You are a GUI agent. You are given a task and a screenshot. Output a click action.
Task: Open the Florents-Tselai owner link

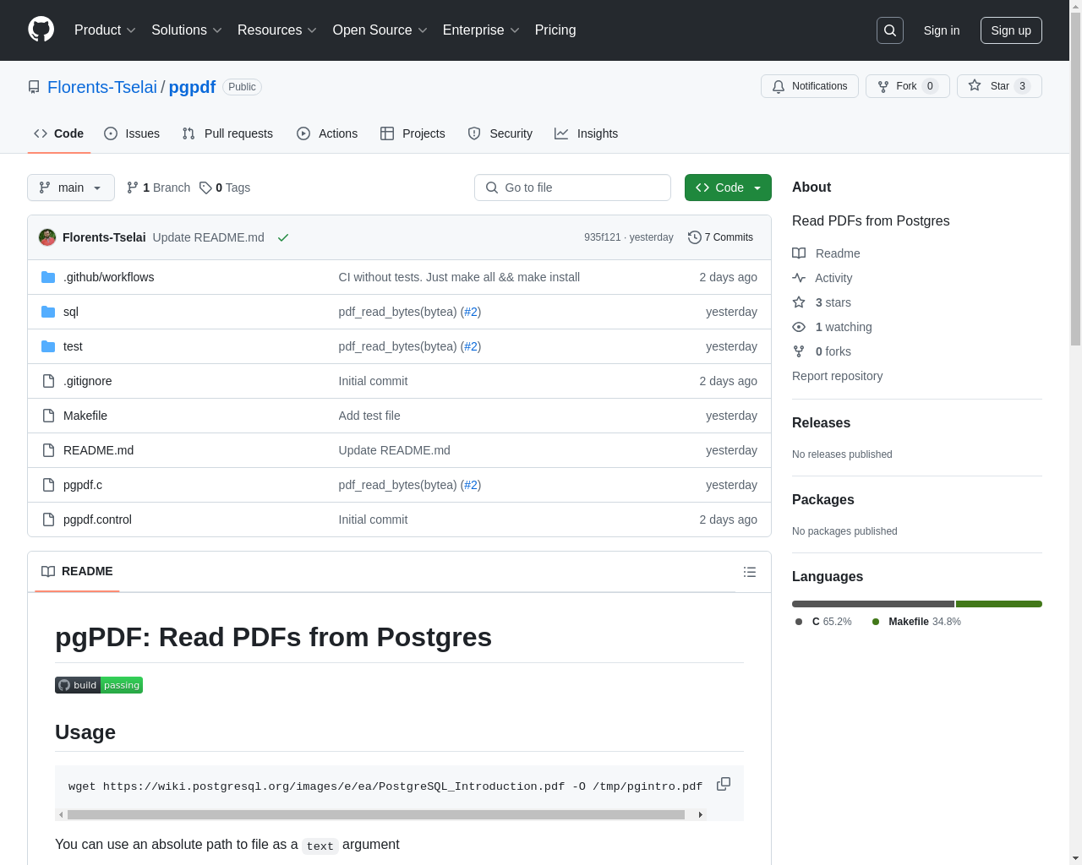[102, 87]
